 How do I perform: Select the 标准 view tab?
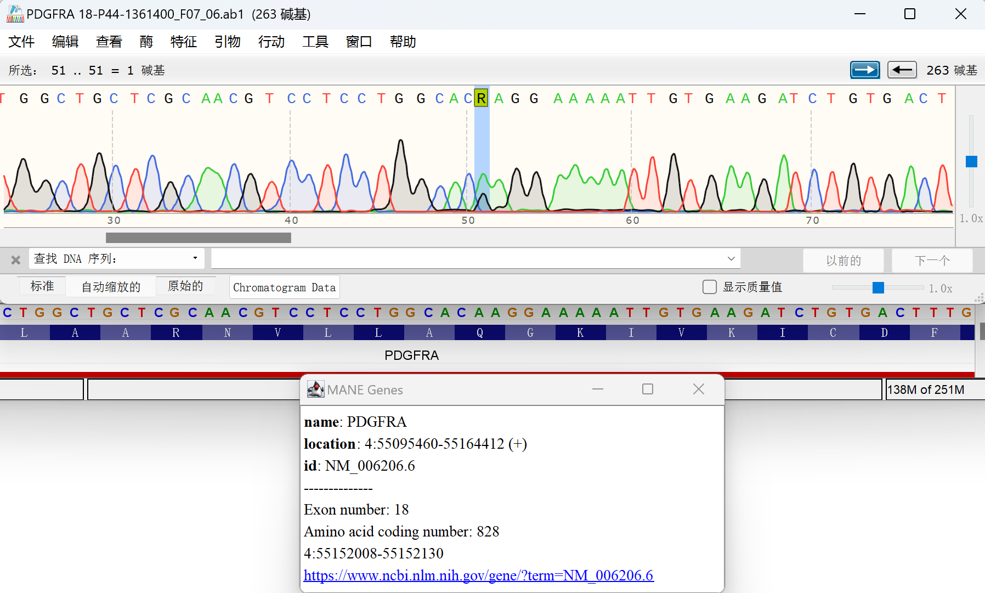42,285
